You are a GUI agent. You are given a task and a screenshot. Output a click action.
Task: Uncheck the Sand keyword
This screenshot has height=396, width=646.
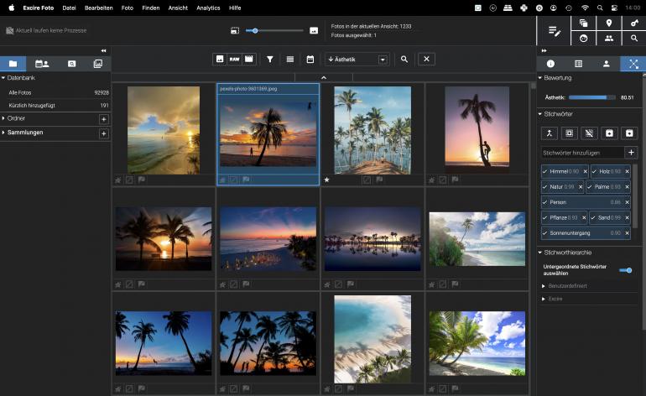[x=593, y=217]
